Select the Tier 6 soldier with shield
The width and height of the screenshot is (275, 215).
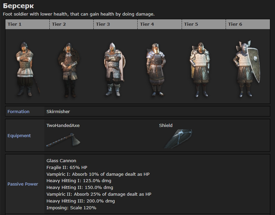(x=245, y=69)
